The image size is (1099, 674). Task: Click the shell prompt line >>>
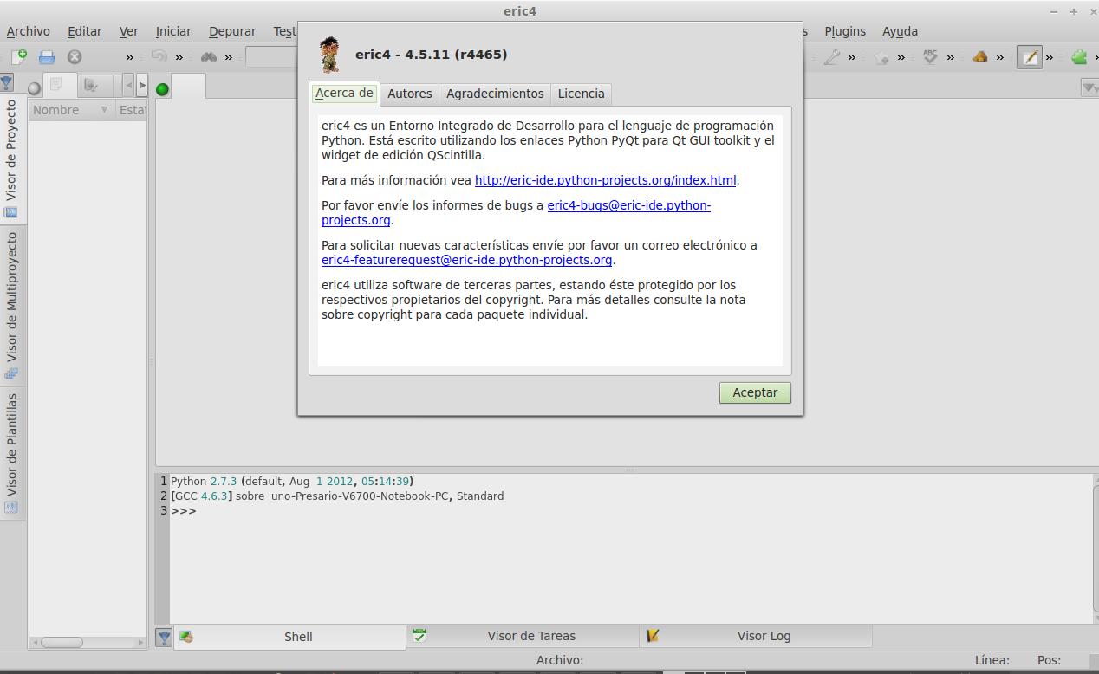pos(184,511)
